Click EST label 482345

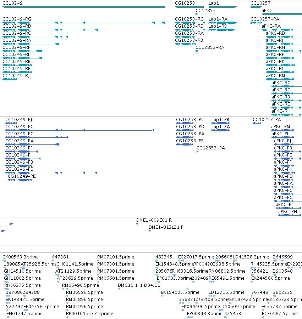tap(164, 257)
